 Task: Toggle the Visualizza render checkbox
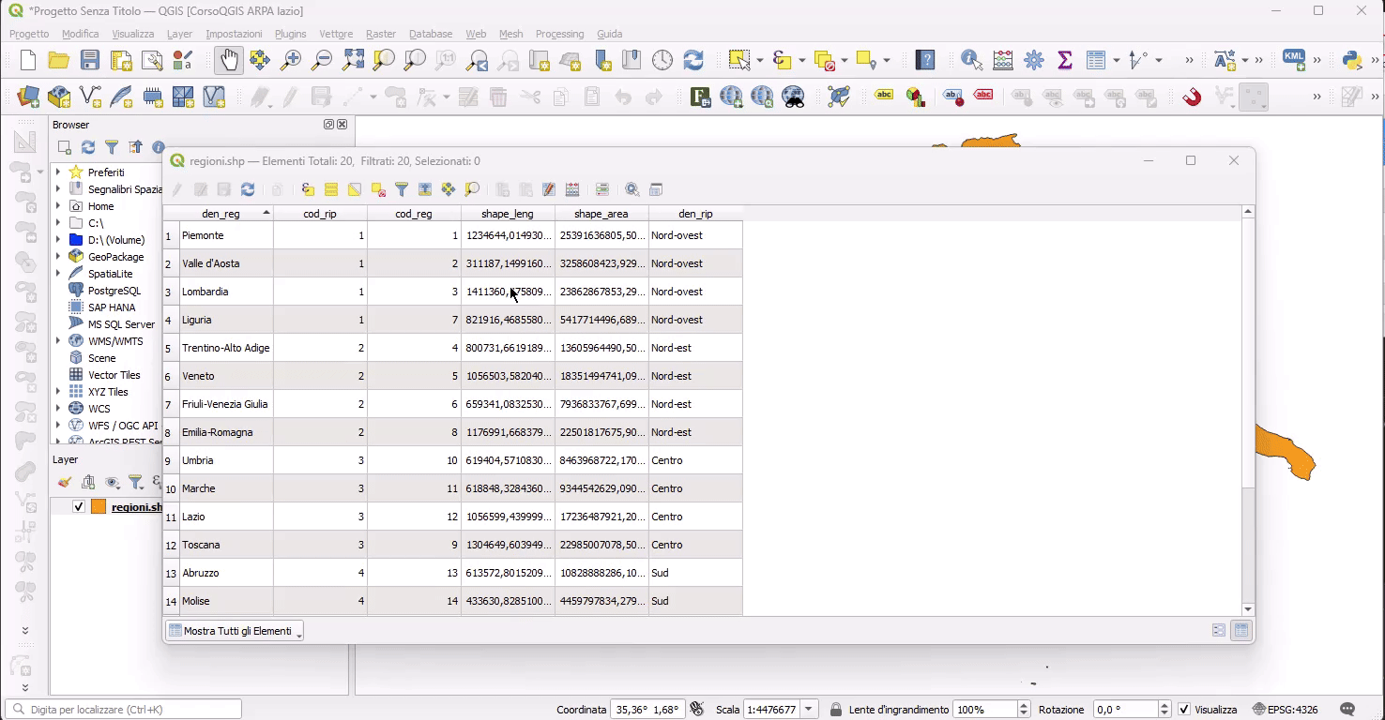pos(1184,710)
